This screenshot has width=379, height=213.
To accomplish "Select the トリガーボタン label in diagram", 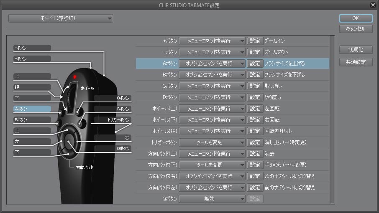I will tap(113, 120).
